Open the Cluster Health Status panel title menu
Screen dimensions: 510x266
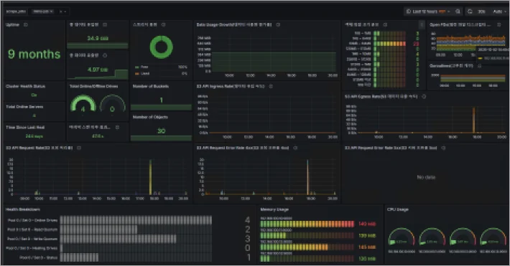coord(25,86)
